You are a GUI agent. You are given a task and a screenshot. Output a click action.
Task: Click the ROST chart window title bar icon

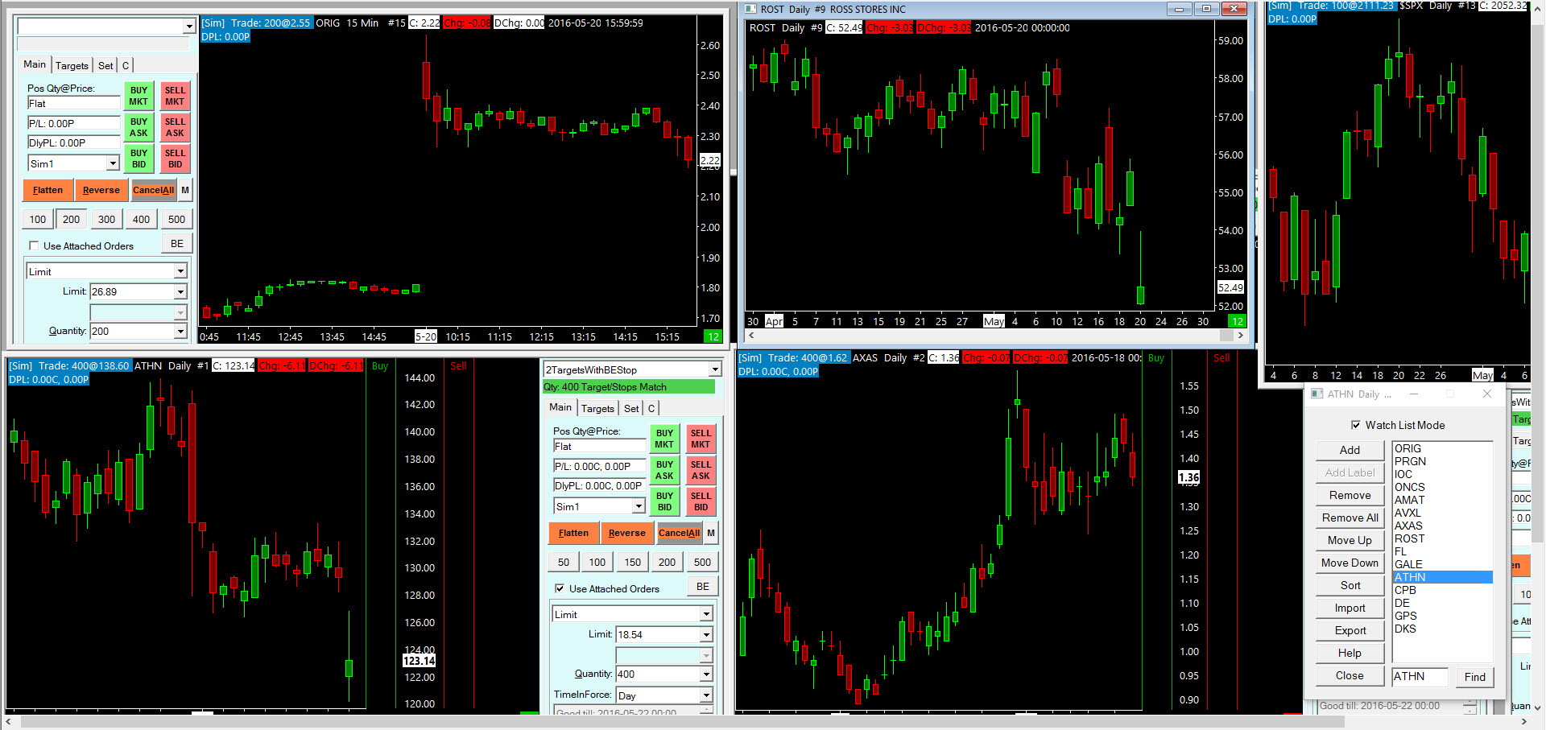click(x=750, y=9)
